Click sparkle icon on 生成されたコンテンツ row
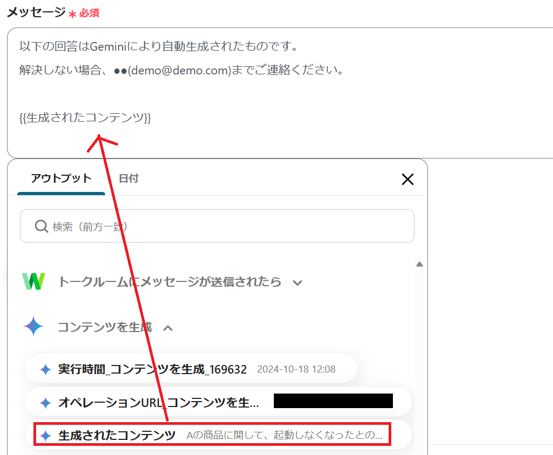Screen dimensions: 553x455 (45, 435)
